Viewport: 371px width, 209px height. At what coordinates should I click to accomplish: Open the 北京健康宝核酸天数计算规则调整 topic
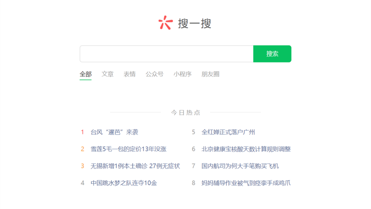246,149
